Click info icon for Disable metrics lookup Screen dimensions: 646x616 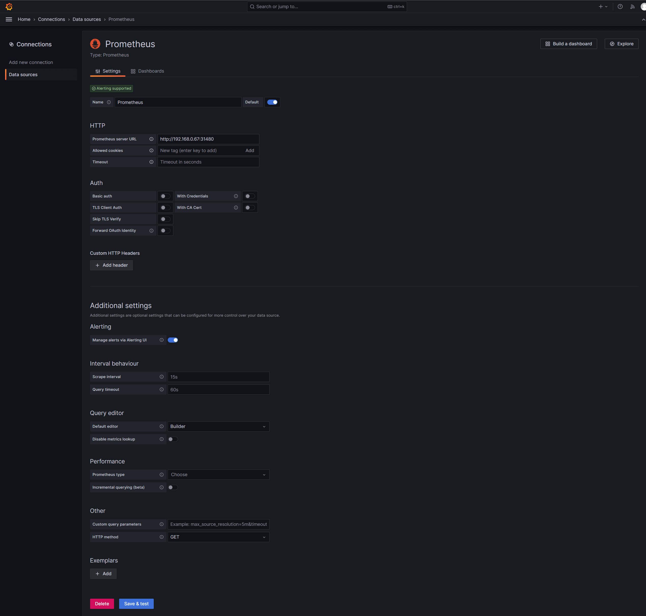[161, 439]
